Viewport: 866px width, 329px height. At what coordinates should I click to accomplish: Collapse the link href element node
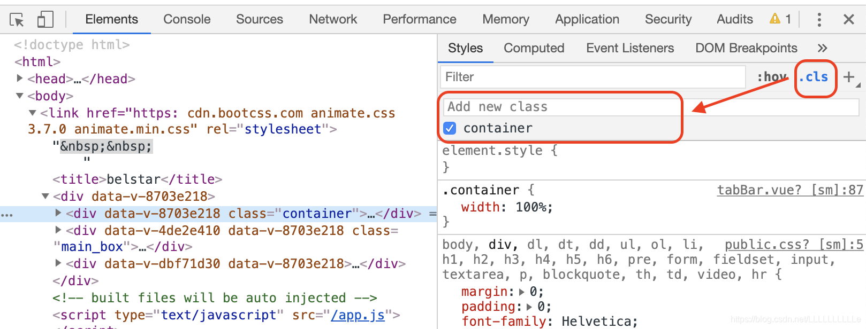pyautogui.click(x=33, y=113)
